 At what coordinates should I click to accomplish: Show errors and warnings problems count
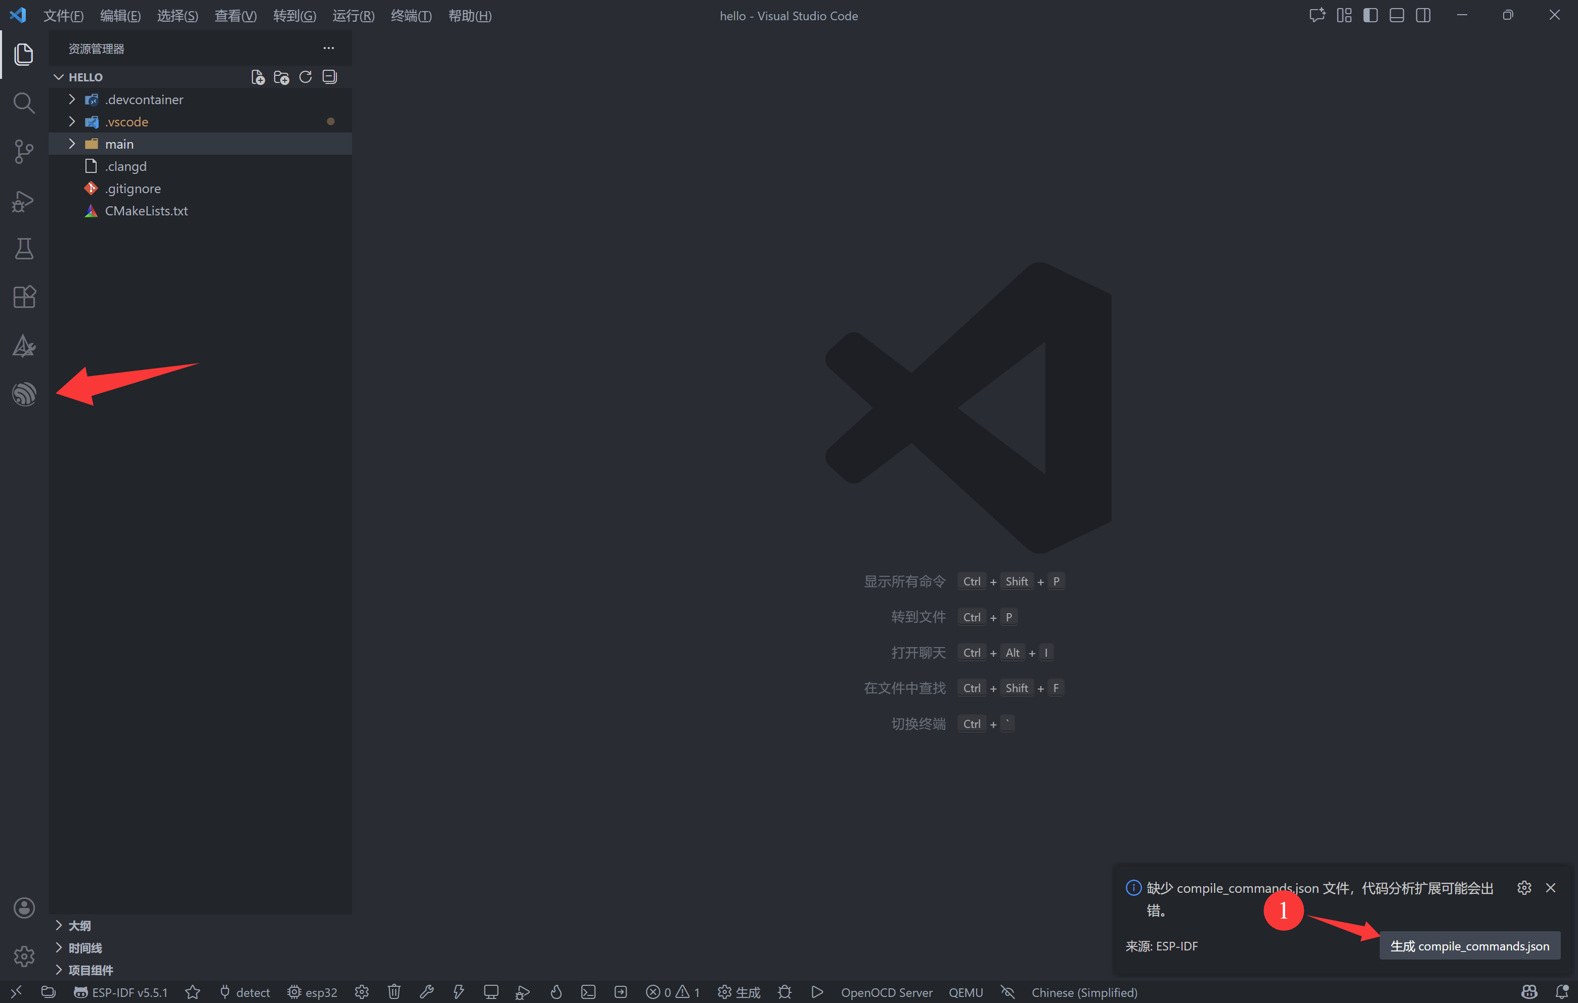(x=673, y=992)
